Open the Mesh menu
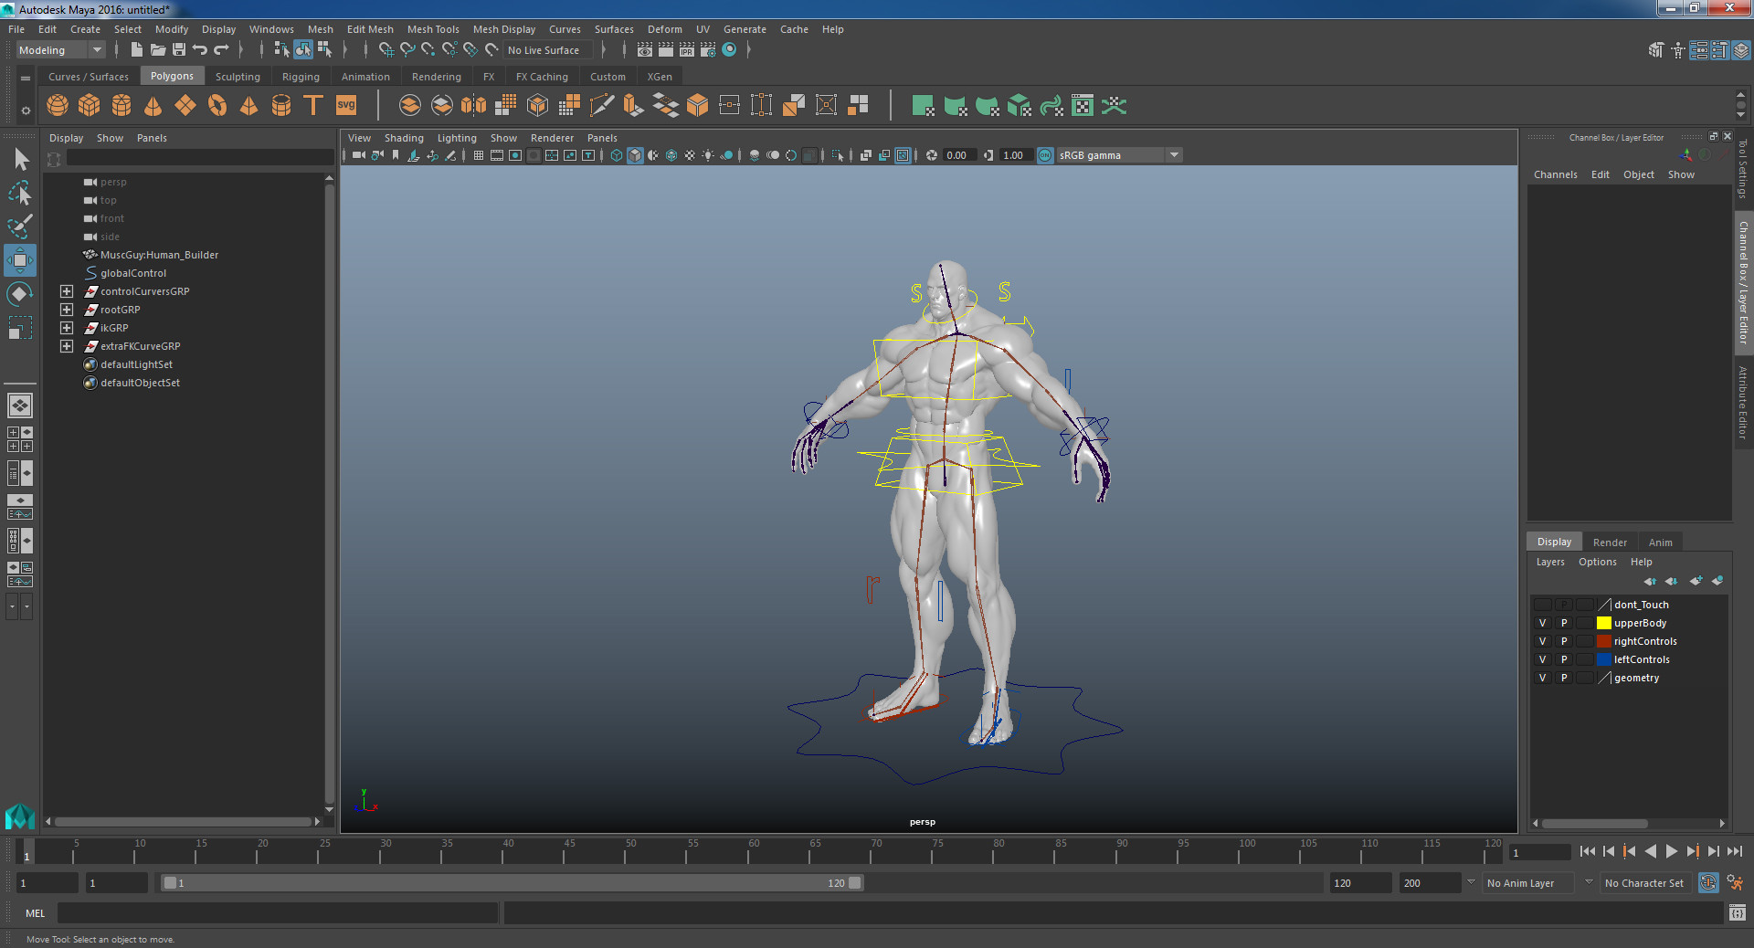This screenshot has width=1754, height=948. tap(320, 28)
